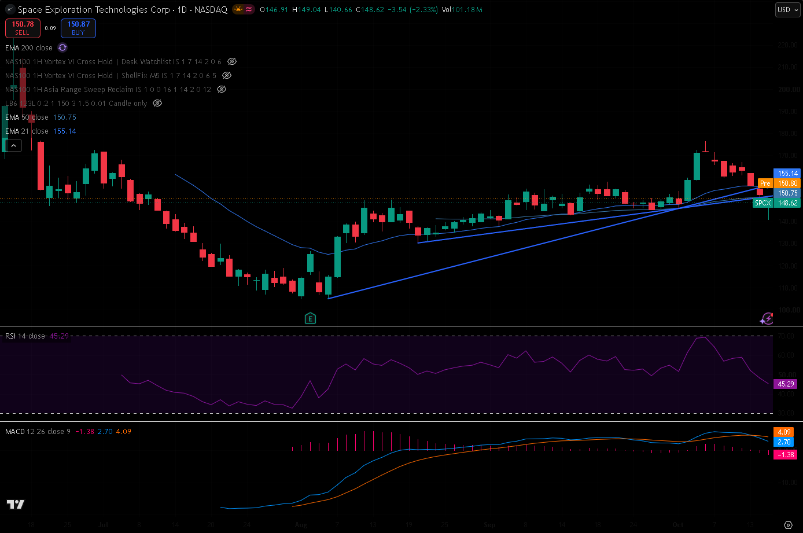The width and height of the screenshot is (803, 533).
Task: Click the Vol 101.18 M readout
Action: 462,10
